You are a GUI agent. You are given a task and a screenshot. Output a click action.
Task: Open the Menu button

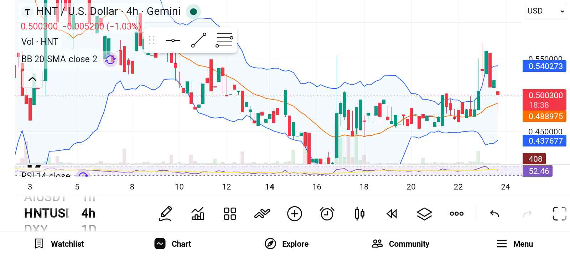click(x=515, y=244)
